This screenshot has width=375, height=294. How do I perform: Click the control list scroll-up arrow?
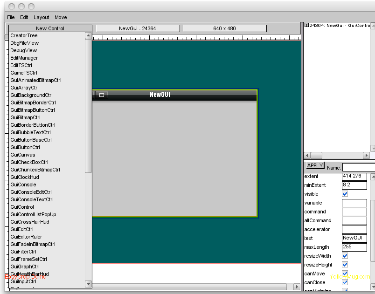89,35
